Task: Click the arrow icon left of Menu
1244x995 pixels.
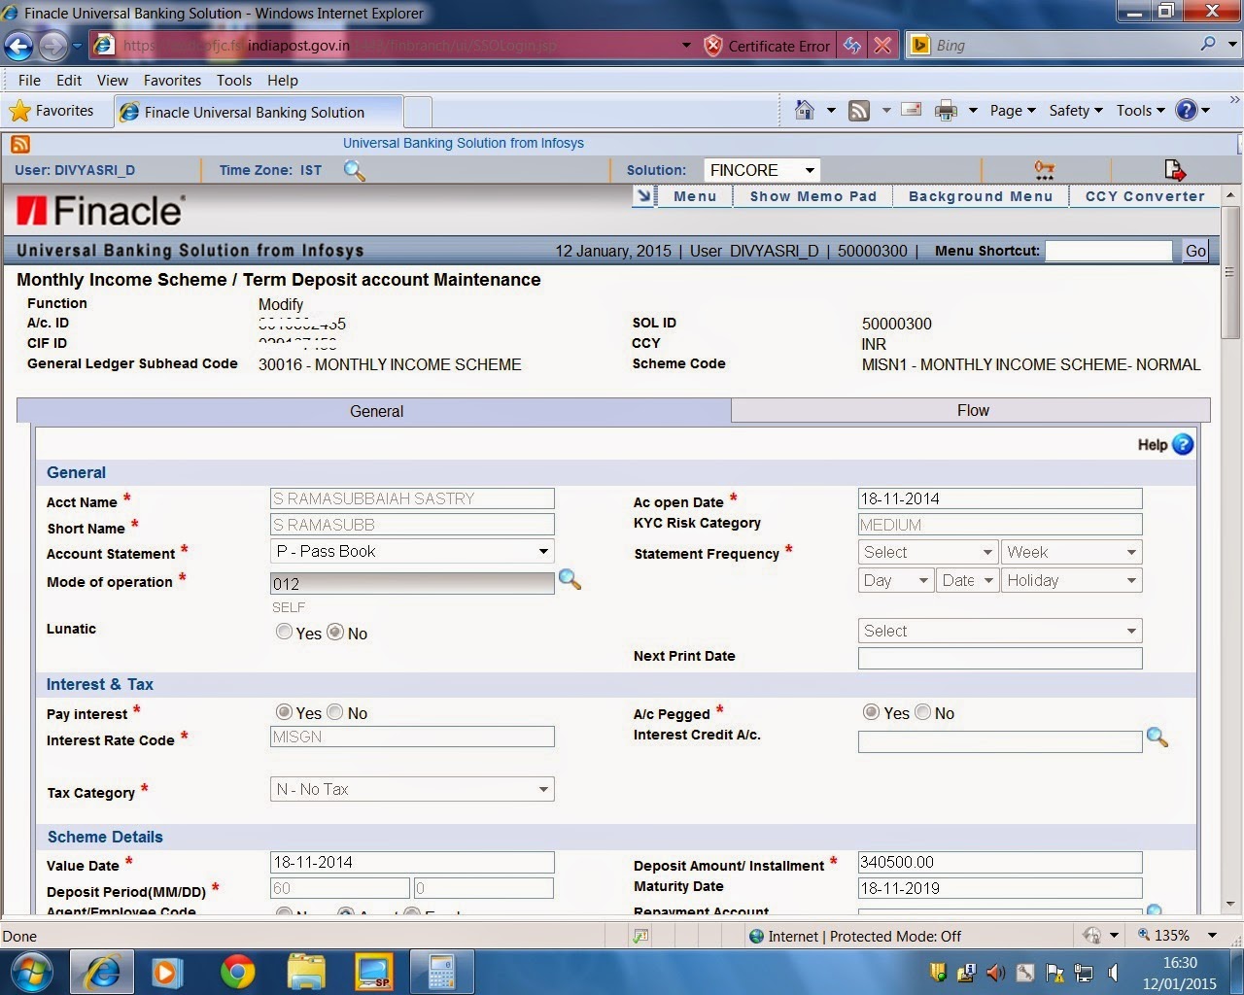Action: point(643,196)
